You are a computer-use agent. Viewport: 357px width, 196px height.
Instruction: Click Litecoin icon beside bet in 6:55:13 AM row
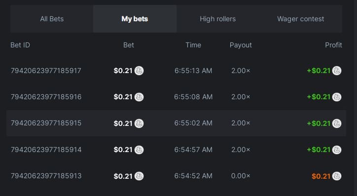click(139, 71)
